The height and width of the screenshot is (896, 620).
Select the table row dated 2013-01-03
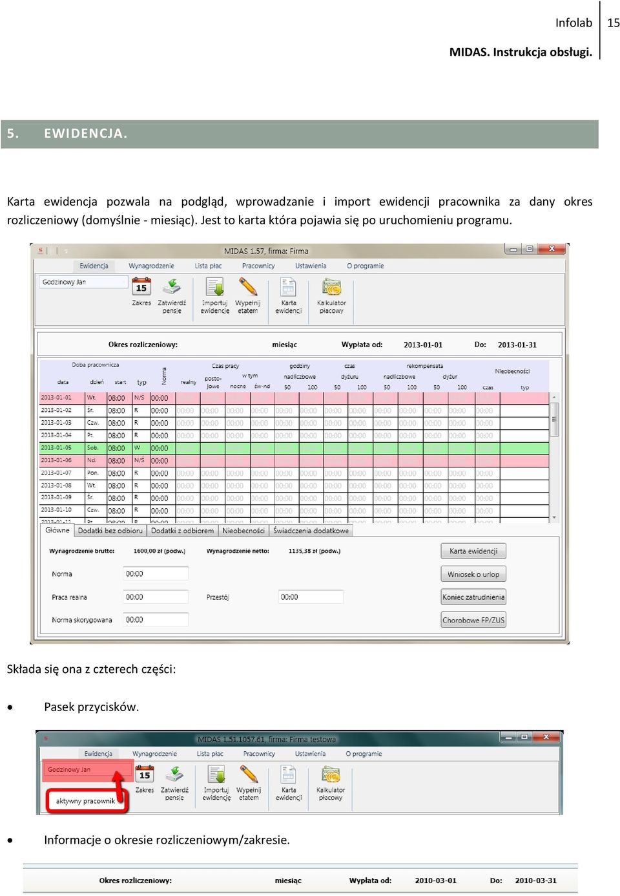point(294,423)
